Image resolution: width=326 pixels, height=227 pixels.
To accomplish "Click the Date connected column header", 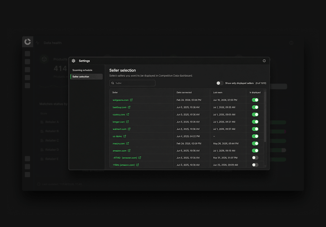I will 184,92.
